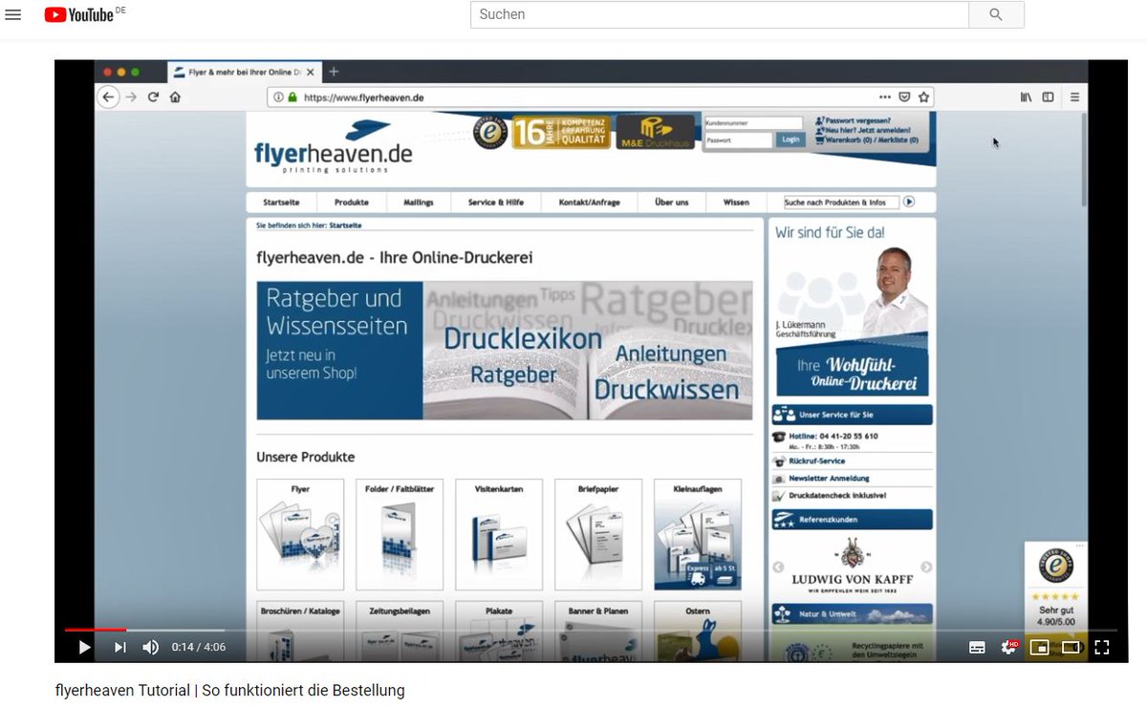This screenshot has height=707, width=1147.
Task: Click the green padlock site info icon
Action: [292, 96]
